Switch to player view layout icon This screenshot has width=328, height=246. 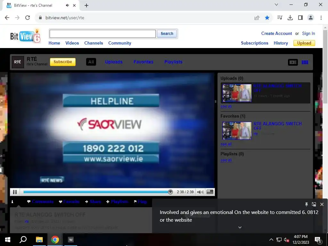click(x=293, y=62)
